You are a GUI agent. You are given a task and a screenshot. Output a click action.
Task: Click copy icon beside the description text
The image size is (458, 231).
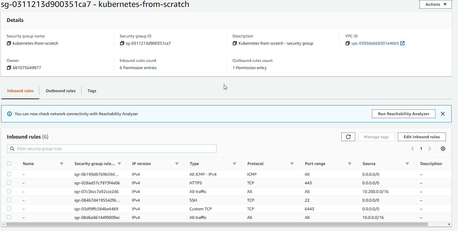click(x=235, y=43)
